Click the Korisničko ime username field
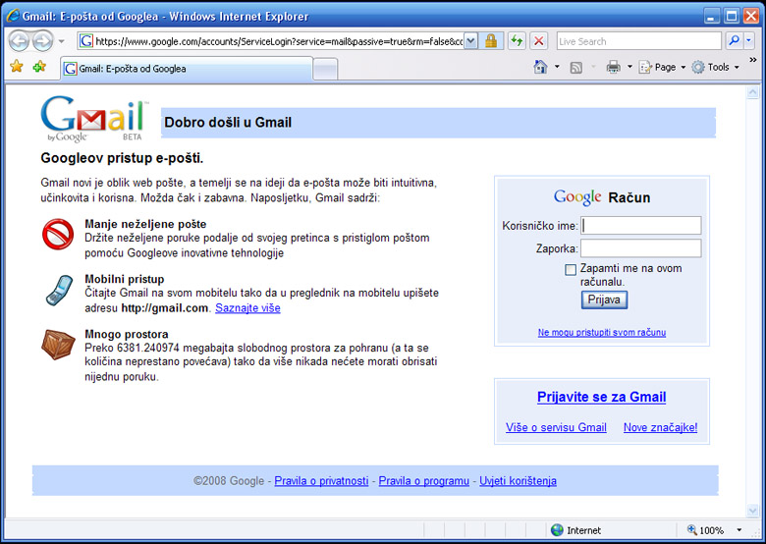The width and height of the screenshot is (766, 544). [x=641, y=226]
